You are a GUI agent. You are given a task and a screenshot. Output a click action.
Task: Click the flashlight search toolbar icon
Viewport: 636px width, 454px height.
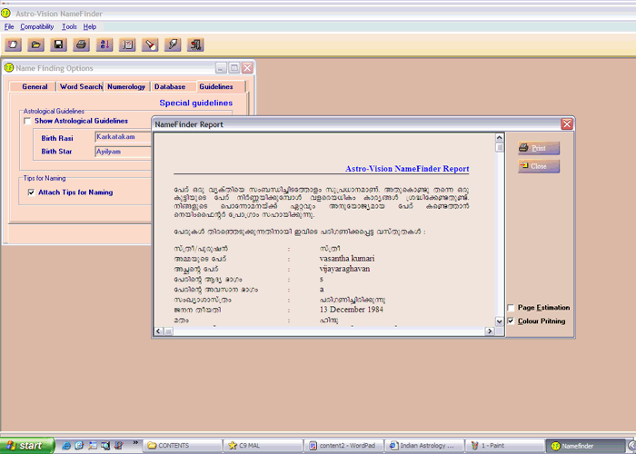point(150,44)
